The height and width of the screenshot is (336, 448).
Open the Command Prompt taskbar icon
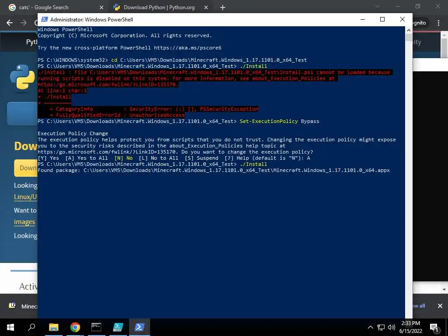point(96,327)
